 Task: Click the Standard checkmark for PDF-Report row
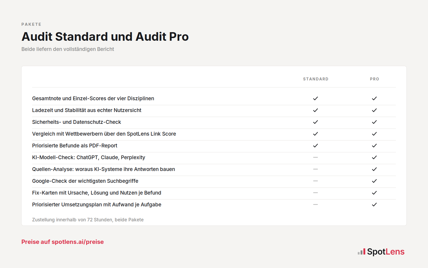[316, 146]
